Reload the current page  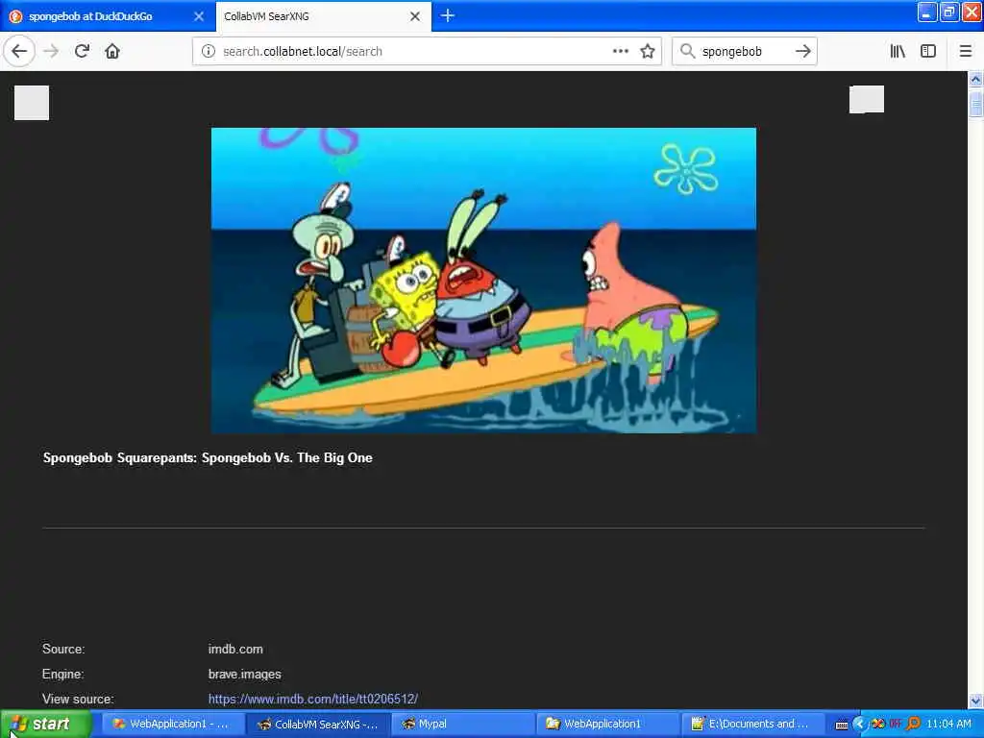pyautogui.click(x=82, y=52)
